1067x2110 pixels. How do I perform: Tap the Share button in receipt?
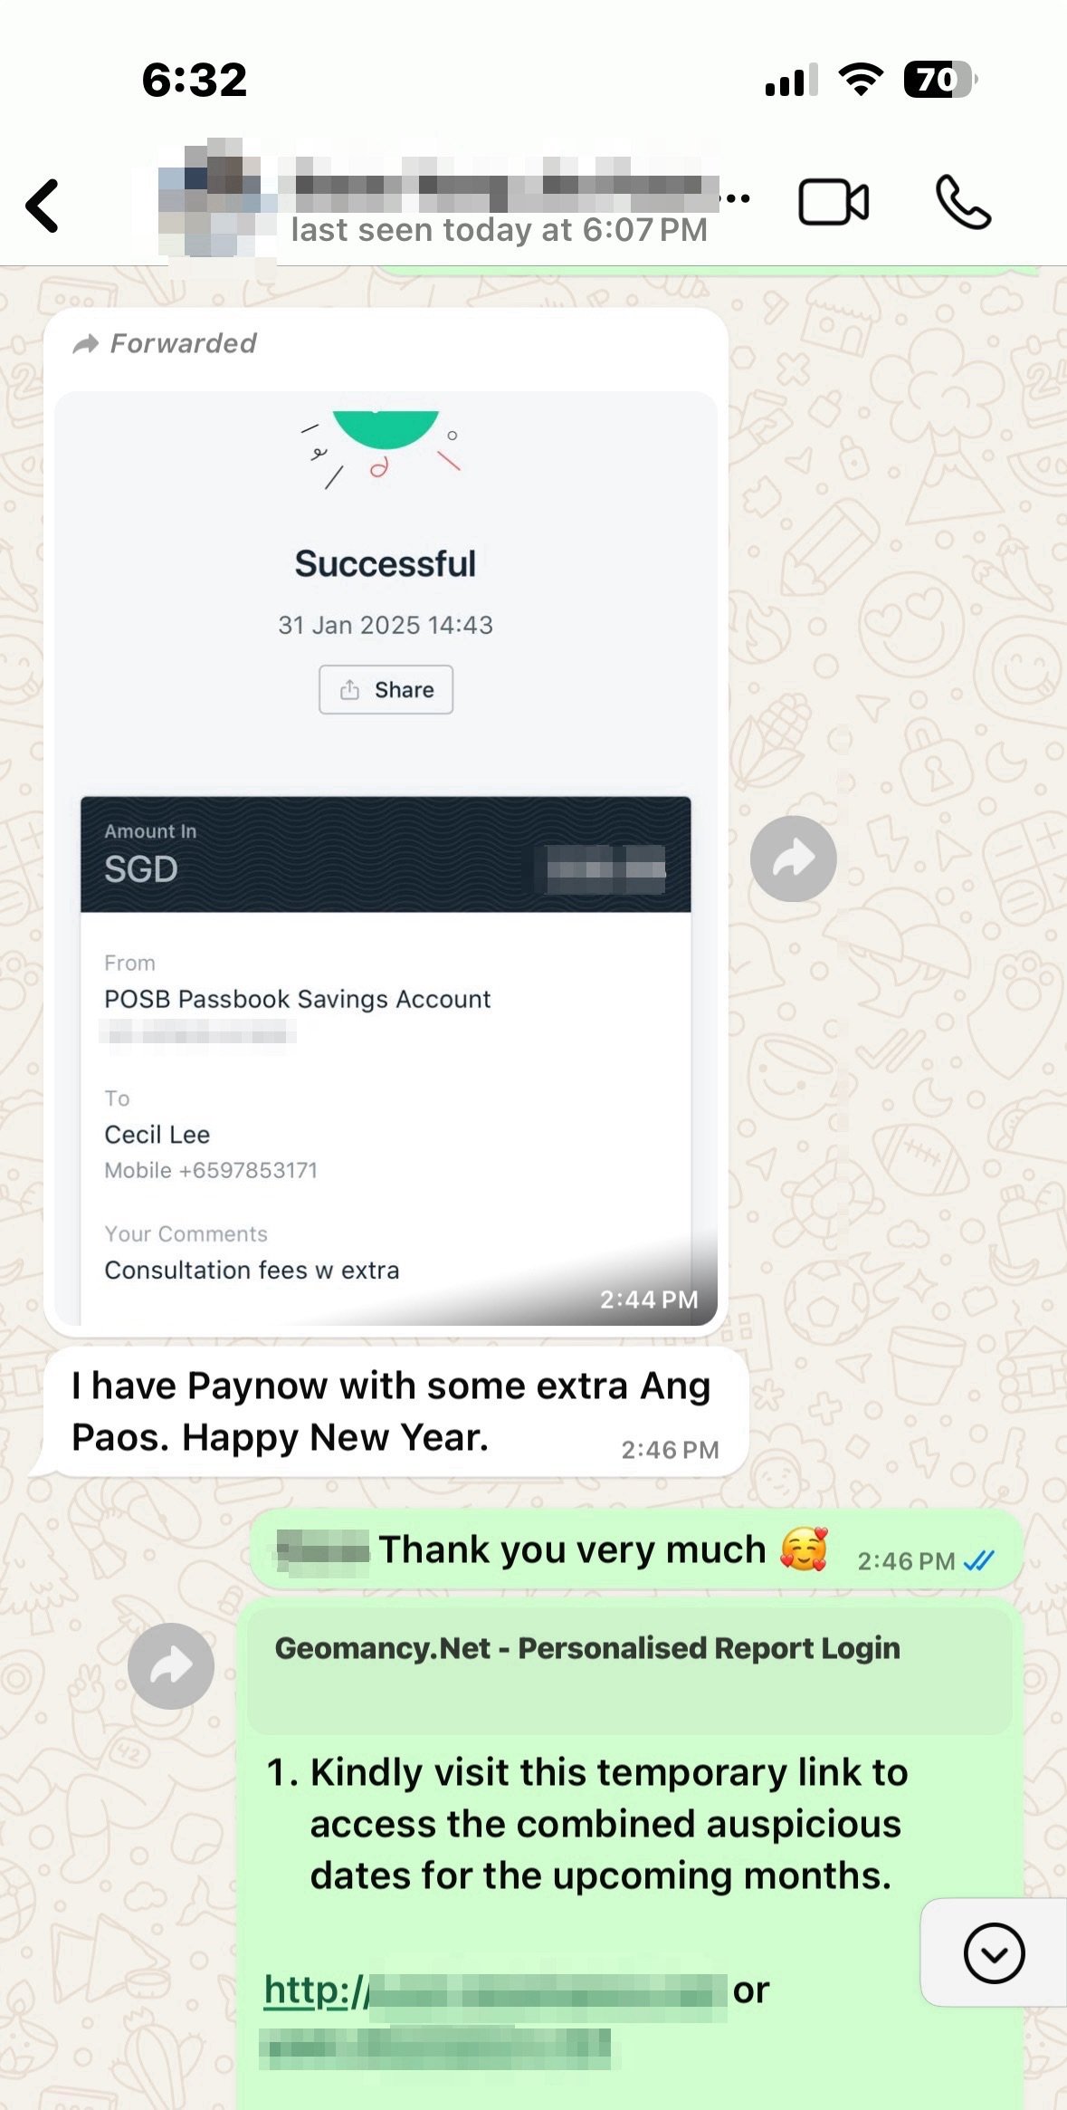point(386,690)
